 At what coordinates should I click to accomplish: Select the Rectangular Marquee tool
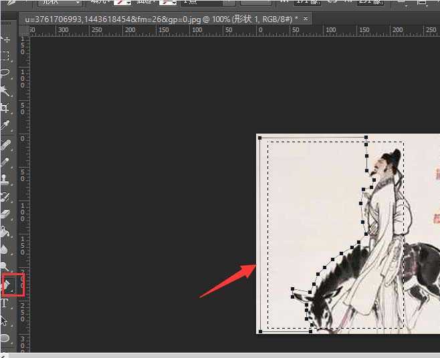point(6,56)
